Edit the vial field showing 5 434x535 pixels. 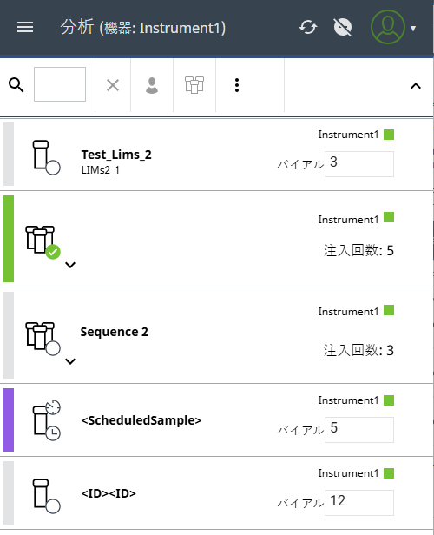point(359,430)
